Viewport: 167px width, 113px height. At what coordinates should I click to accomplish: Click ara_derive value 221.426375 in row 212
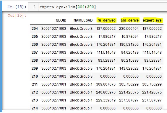pyautogui.click(x=129, y=92)
